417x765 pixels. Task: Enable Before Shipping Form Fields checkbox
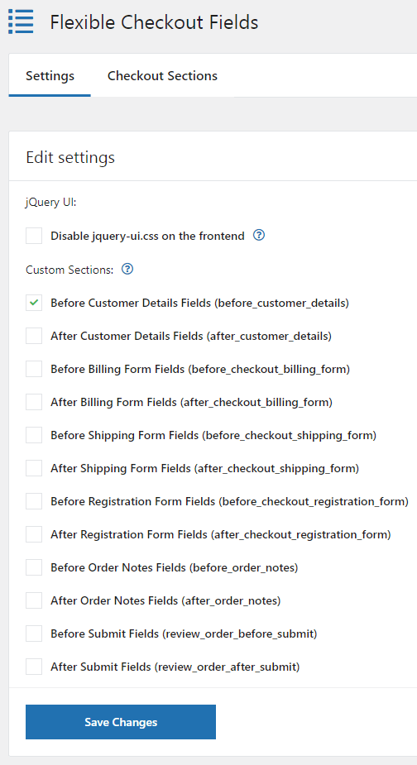(x=34, y=435)
